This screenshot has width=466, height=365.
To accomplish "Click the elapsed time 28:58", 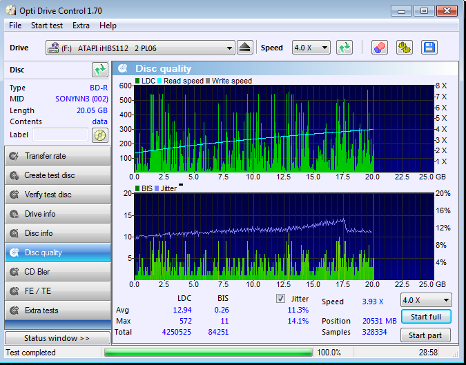I will tap(428, 353).
